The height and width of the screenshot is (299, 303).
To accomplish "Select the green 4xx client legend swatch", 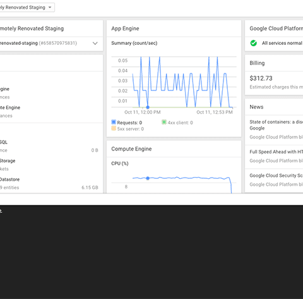I will coord(164,122).
